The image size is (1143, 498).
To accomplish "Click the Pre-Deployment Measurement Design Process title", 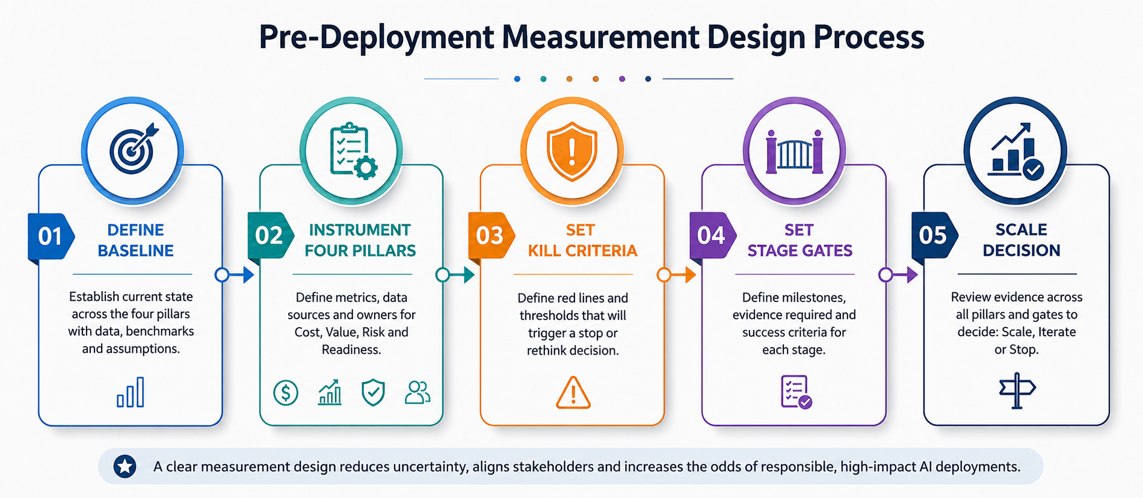I will 591,37.
